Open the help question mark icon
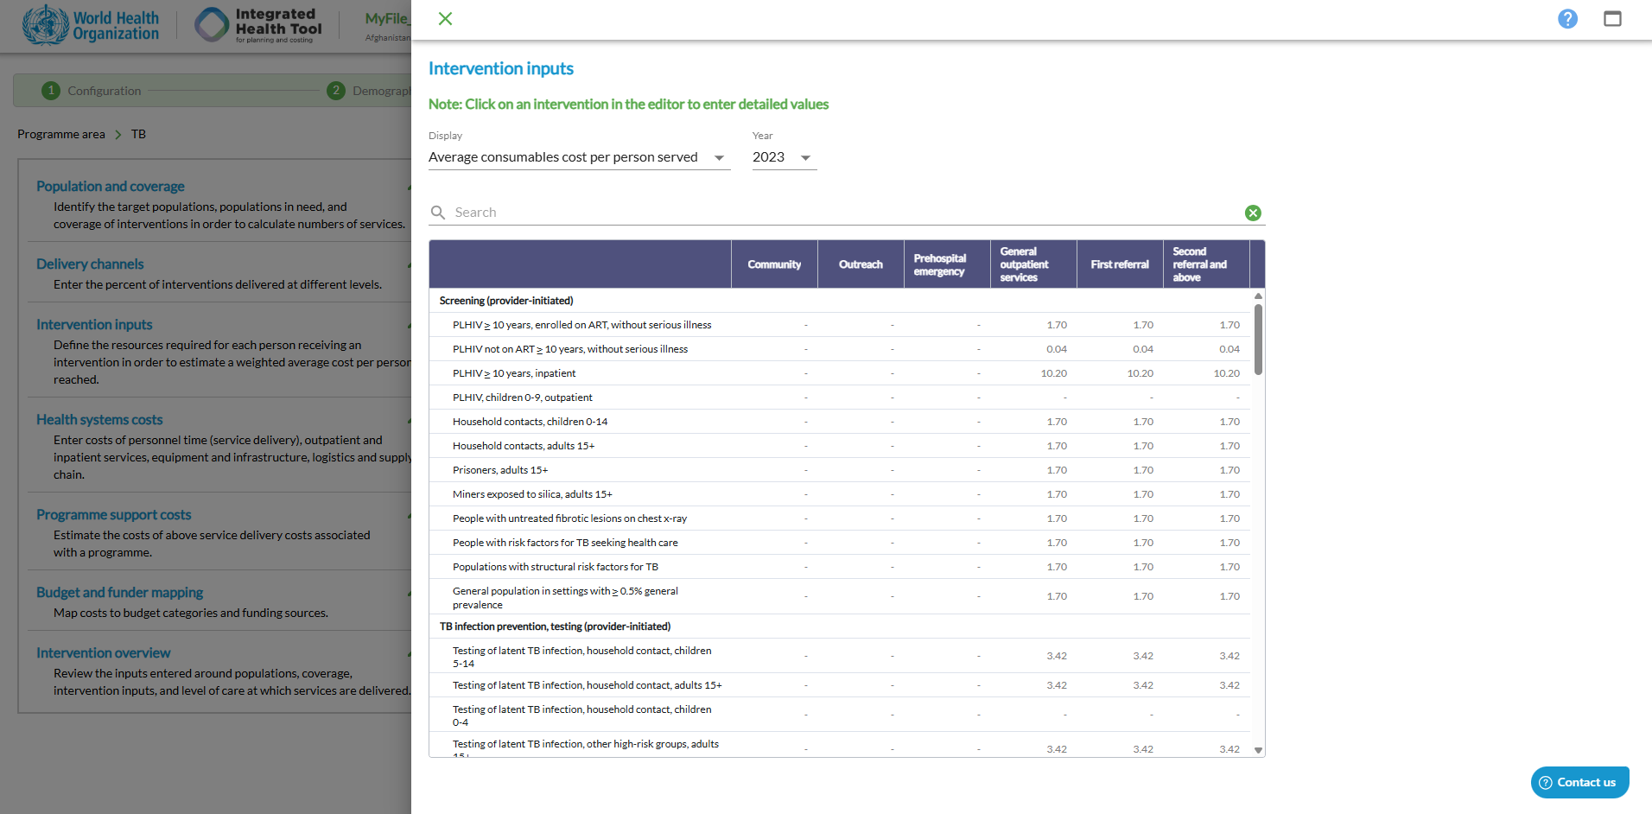 [x=1566, y=19]
